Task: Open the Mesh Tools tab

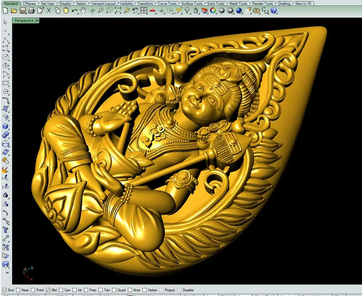Action: coord(238,4)
